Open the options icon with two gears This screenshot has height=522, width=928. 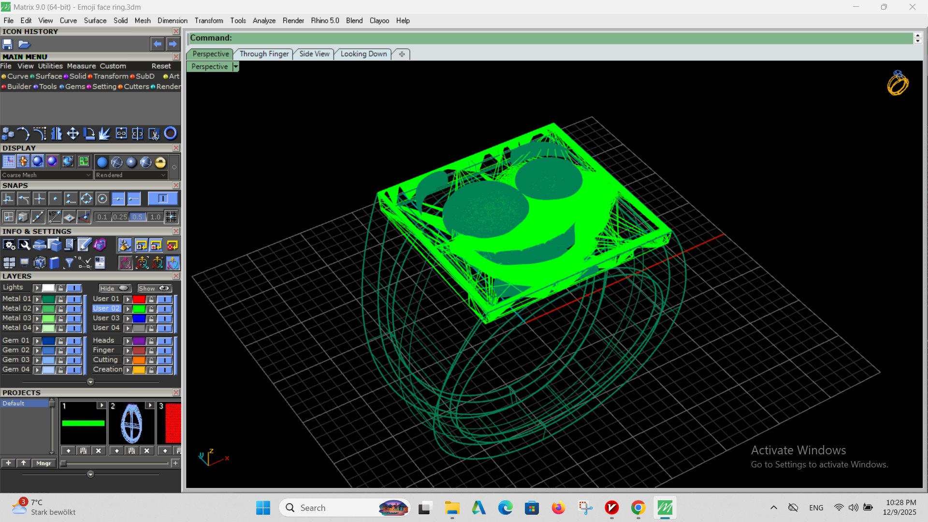click(9, 246)
